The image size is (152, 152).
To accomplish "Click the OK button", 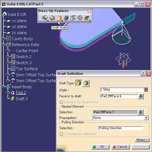I will pyautogui.click(x=100, y=147).
